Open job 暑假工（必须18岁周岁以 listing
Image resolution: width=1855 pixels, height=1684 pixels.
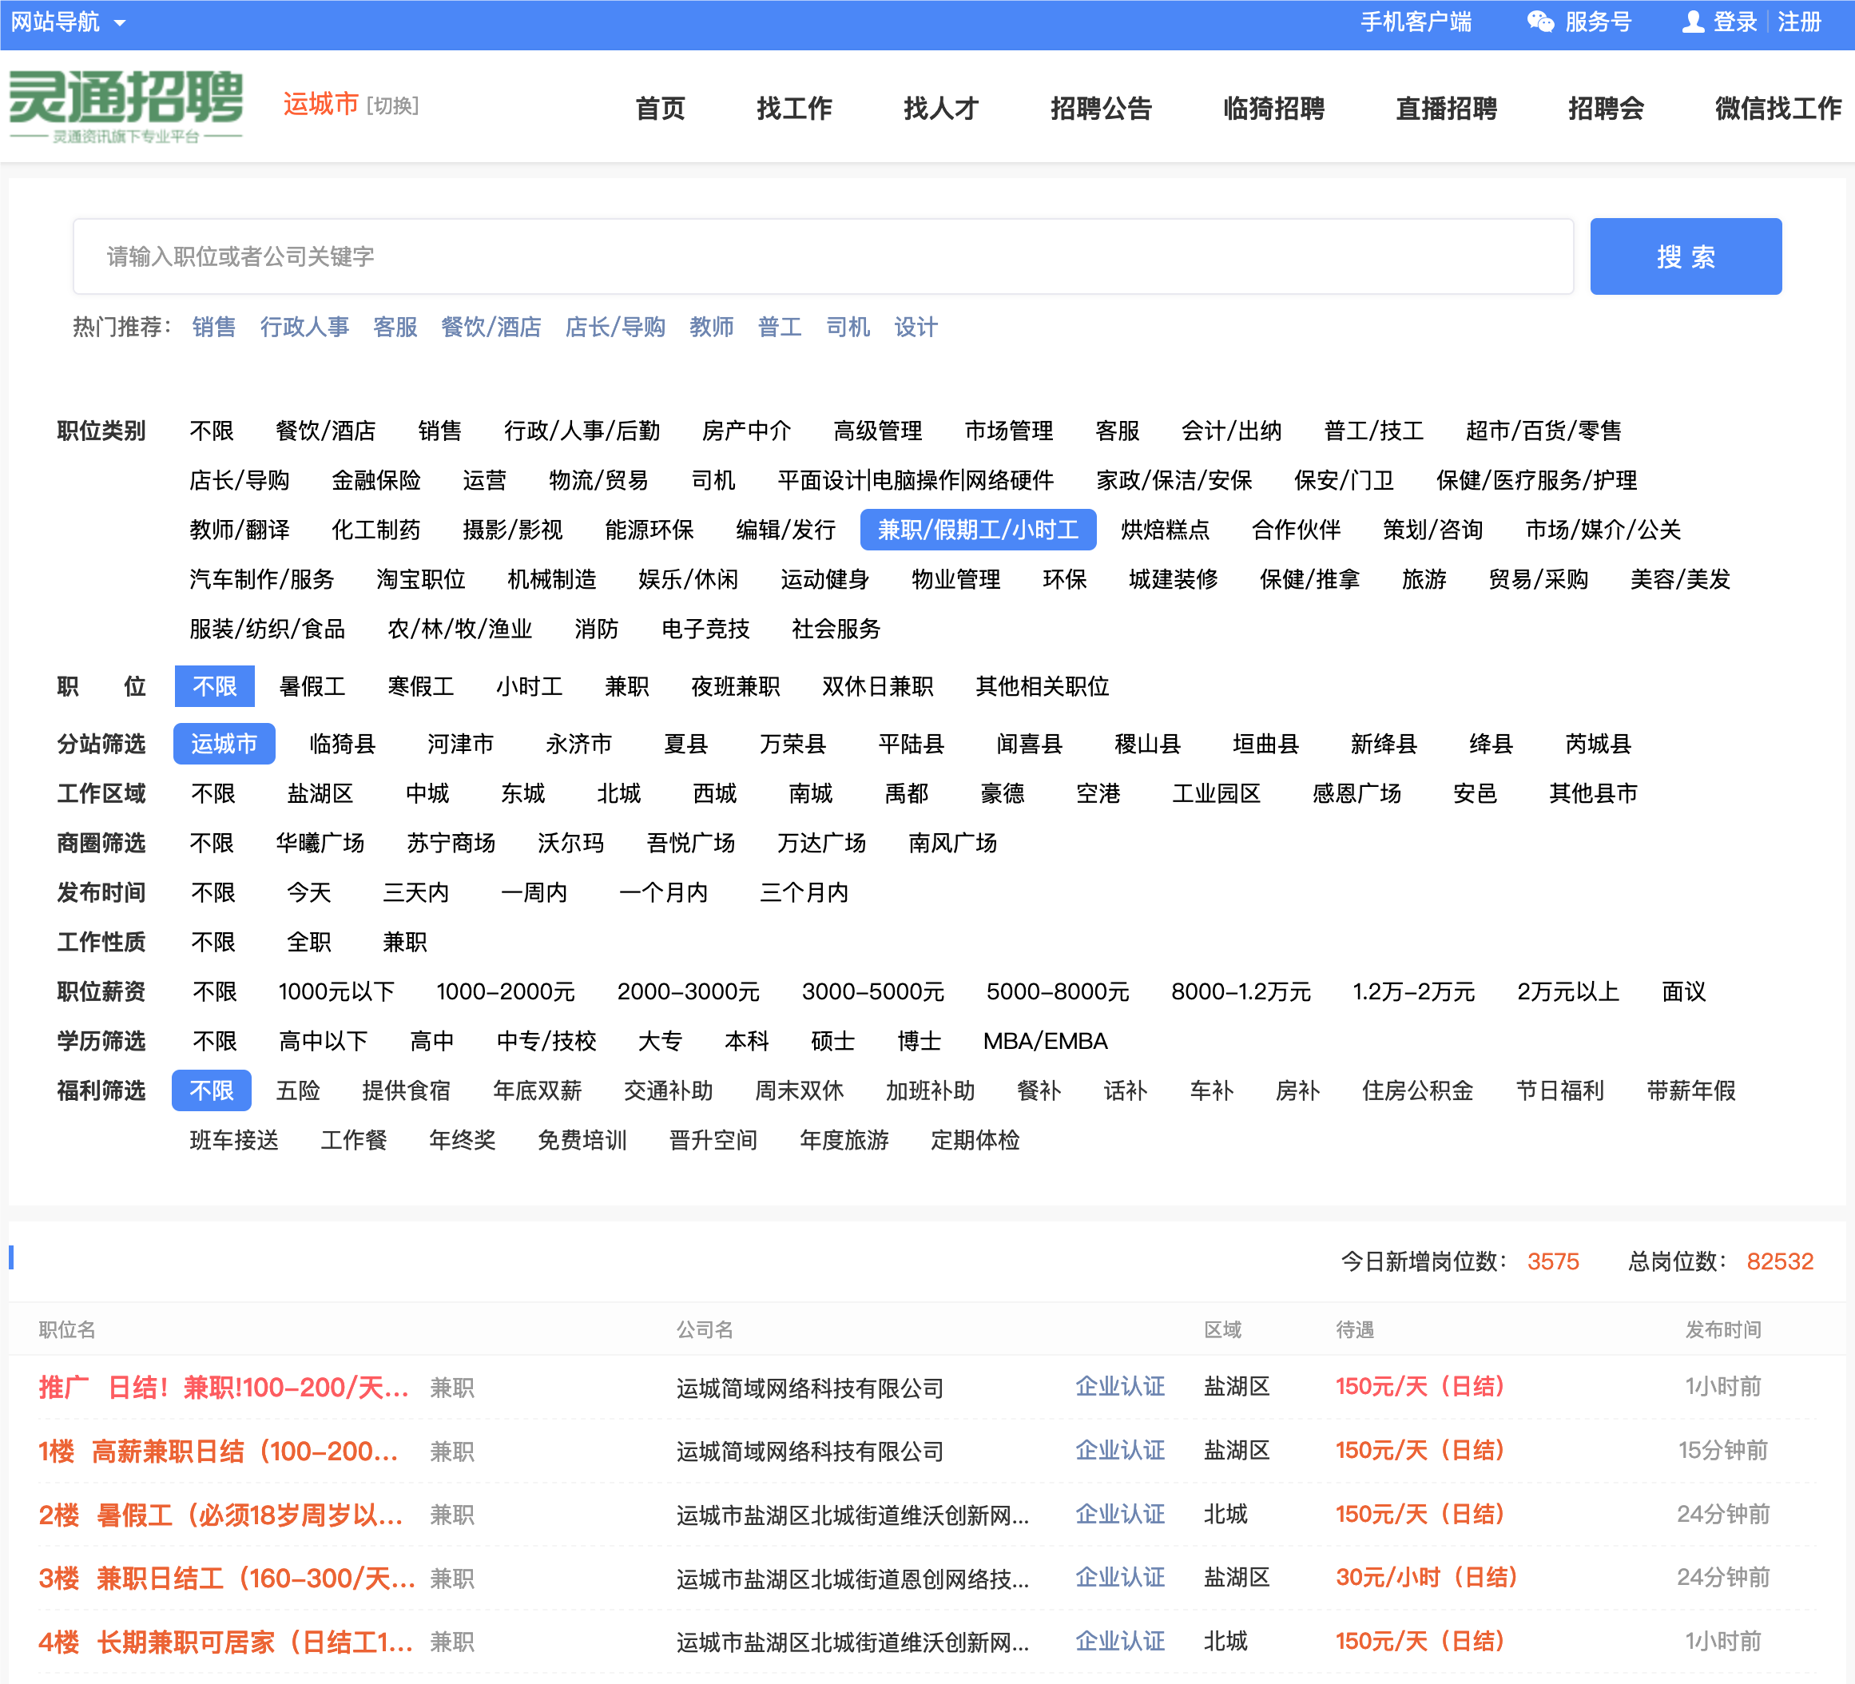220,1515
